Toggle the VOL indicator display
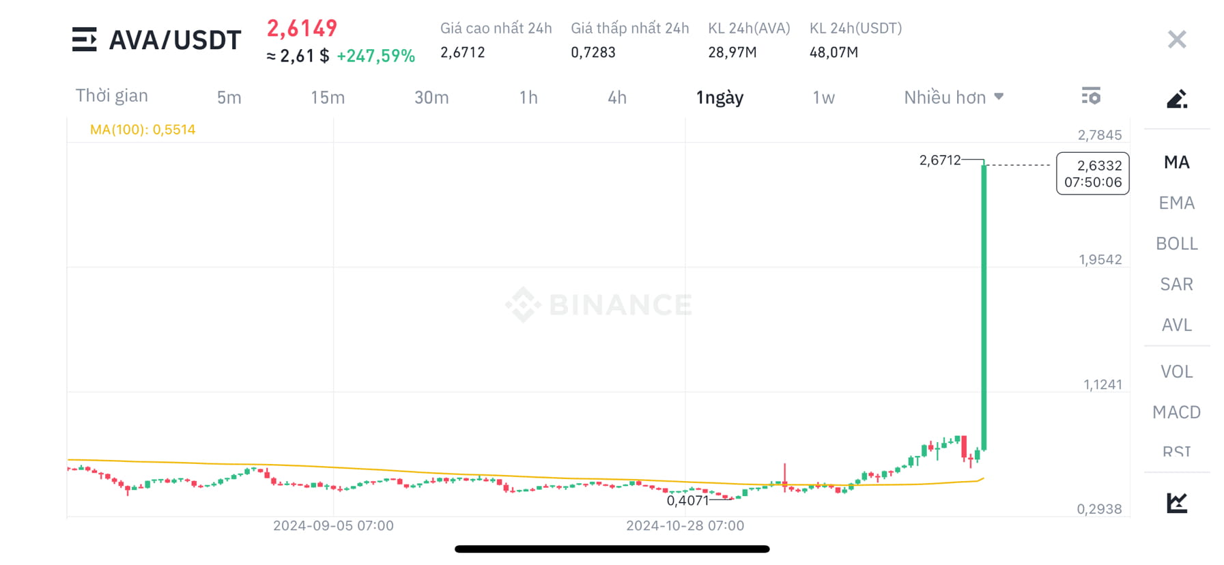Image resolution: width=1224 pixels, height=565 pixels. pyautogui.click(x=1176, y=371)
